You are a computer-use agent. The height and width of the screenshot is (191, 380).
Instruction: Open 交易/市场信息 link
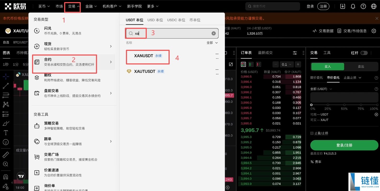[352, 31]
